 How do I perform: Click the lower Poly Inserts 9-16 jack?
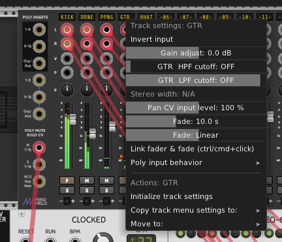coord(39,97)
